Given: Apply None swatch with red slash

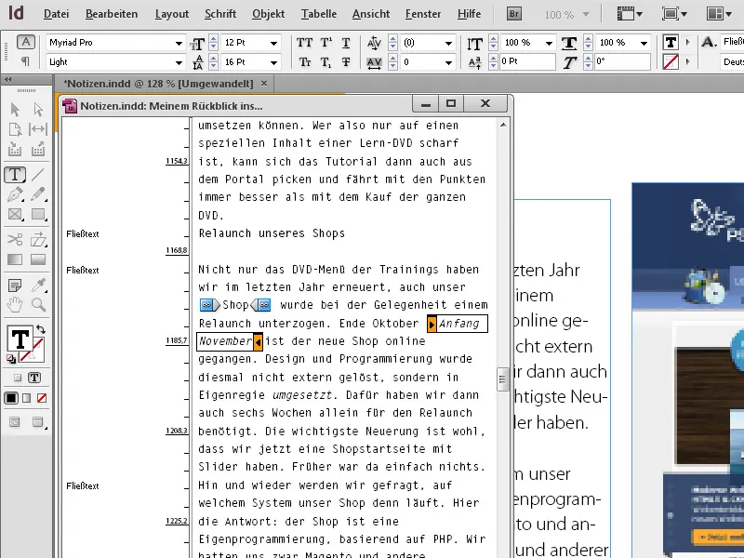Looking at the screenshot, I should pyautogui.click(x=42, y=398).
